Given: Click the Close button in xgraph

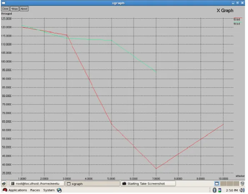Looking at the screenshot, I should pos(5,9).
